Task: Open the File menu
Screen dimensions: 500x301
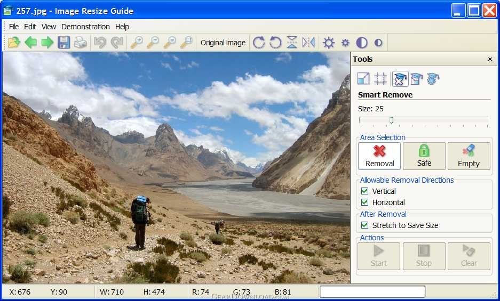Action: [x=14, y=27]
